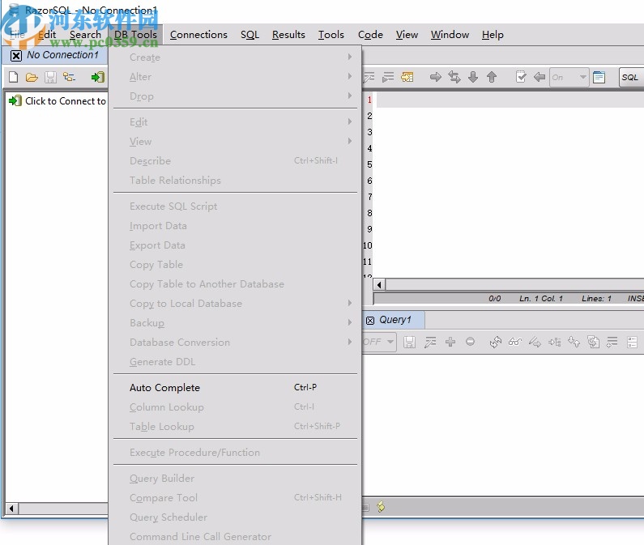Click the Save floppy disk icon in main toolbar
Image resolution: width=644 pixels, height=545 pixels.
click(50, 77)
